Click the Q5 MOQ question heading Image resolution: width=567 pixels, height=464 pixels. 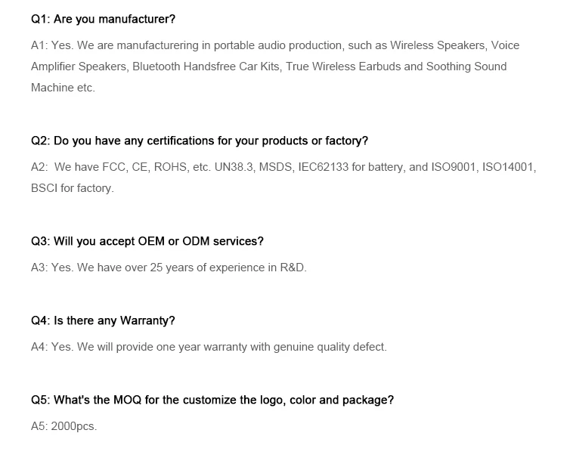[x=212, y=400]
